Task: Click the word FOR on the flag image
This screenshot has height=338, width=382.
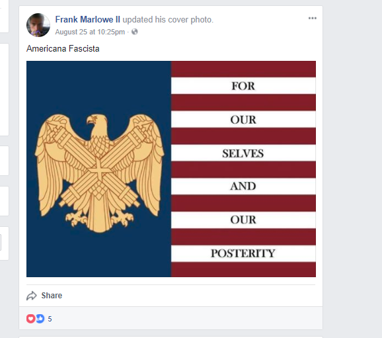Action: click(243, 86)
